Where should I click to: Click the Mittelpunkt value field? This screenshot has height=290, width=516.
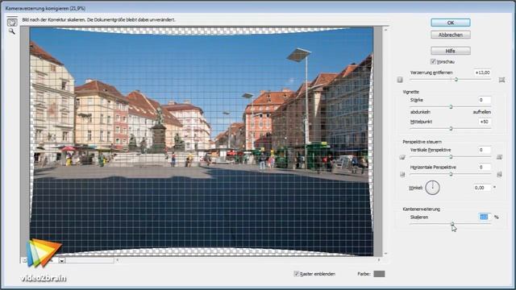(x=485, y=122)
